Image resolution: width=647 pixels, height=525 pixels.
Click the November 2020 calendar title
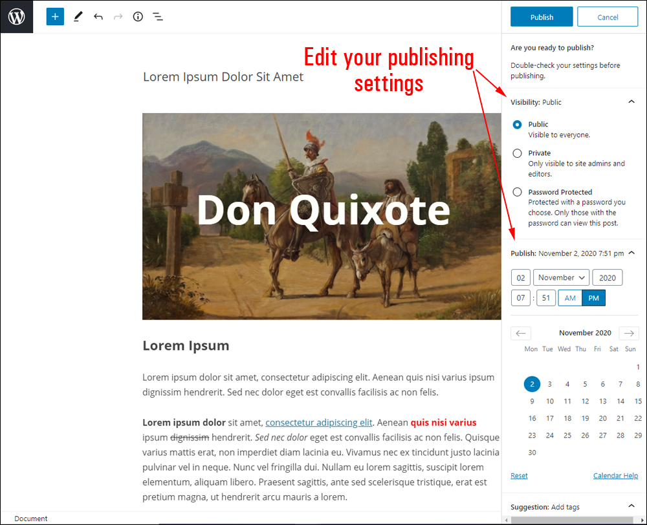point(585,333)
